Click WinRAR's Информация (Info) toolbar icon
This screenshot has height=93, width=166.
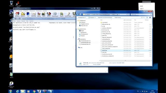click(55, 14)
